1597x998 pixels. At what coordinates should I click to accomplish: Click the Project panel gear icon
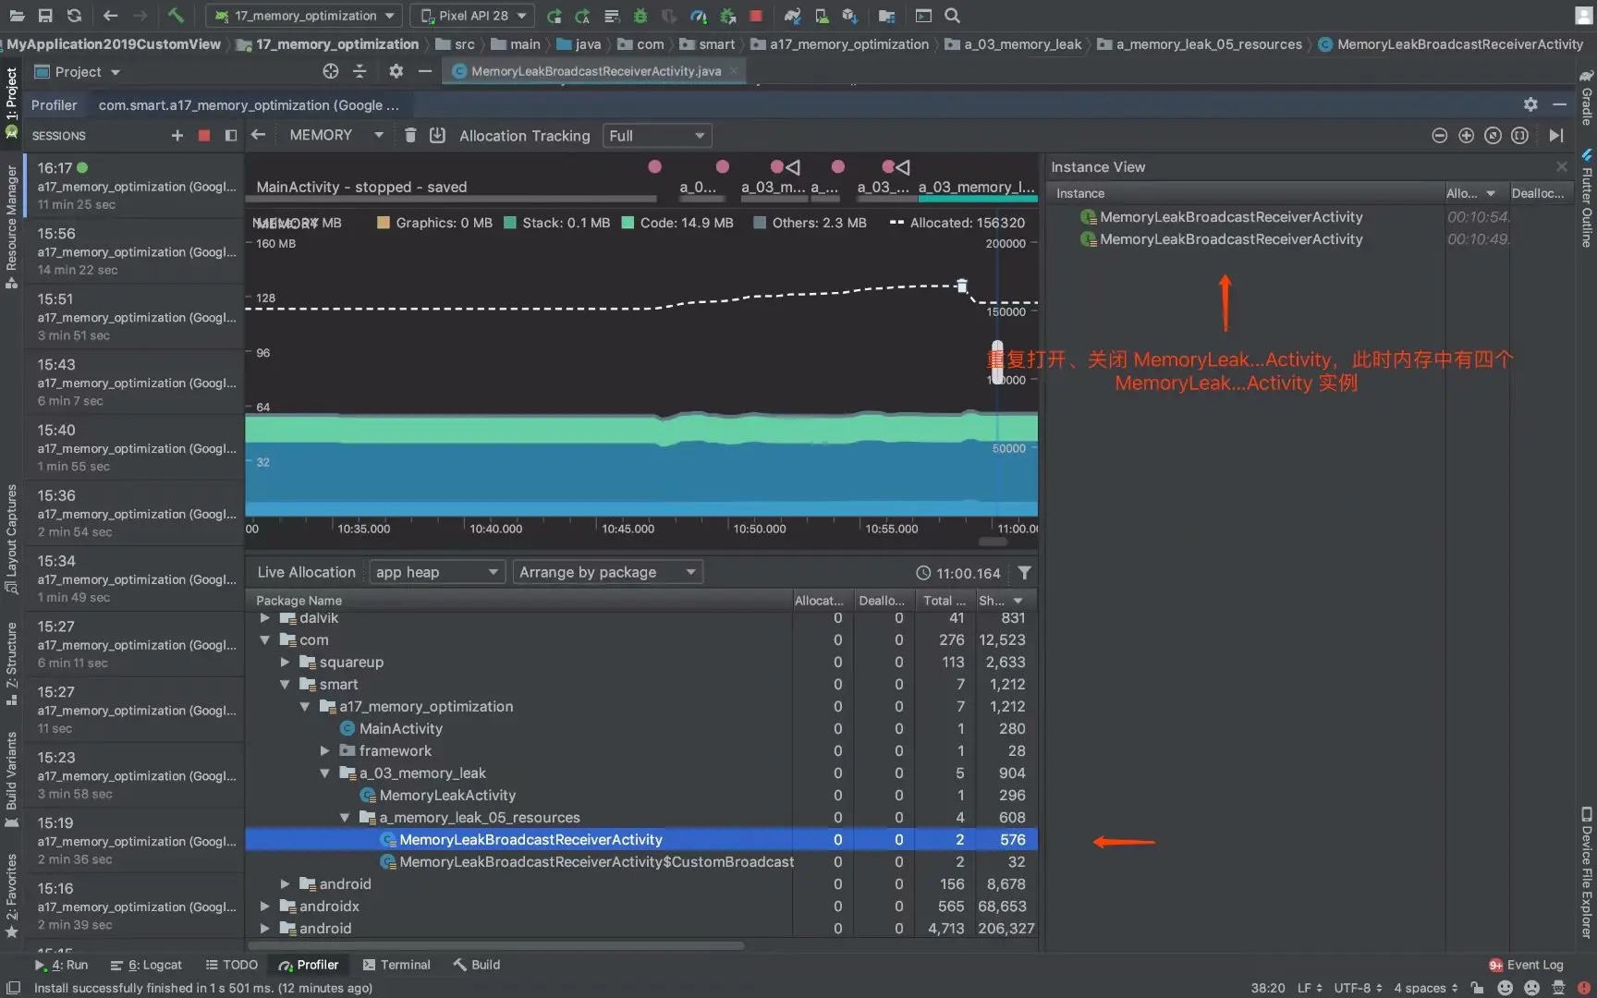coord(396,71)
